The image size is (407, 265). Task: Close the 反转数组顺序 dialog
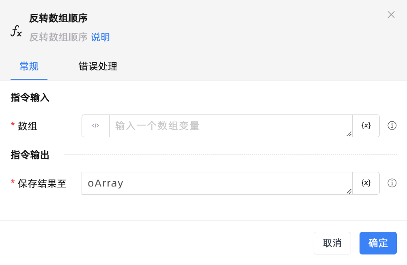point(391,15)
